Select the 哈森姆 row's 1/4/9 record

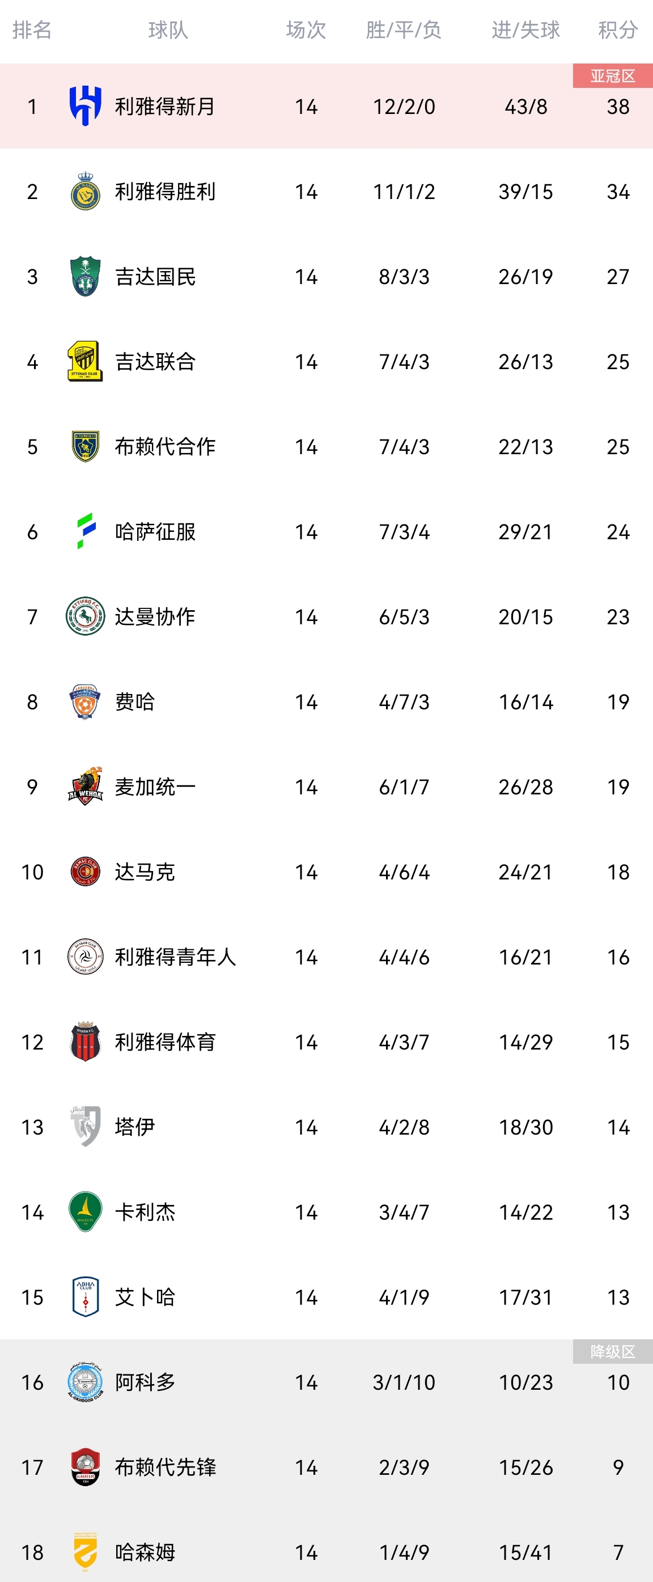(x=404, y=1552)
